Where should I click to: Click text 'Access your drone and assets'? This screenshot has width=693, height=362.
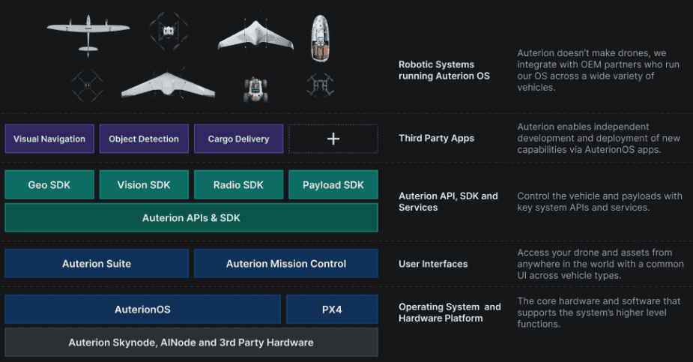[581, 253]
